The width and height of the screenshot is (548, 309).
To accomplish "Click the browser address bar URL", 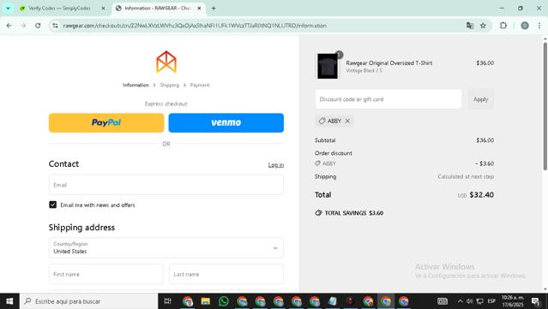I will (195, 26).
